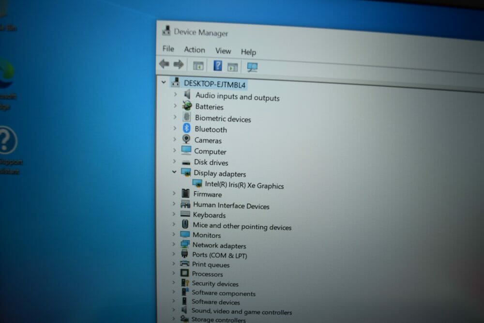Click the Show/Hide Console Tree toolbar icon
Screen dimensions: 484x323
click(x=198, y=66)
